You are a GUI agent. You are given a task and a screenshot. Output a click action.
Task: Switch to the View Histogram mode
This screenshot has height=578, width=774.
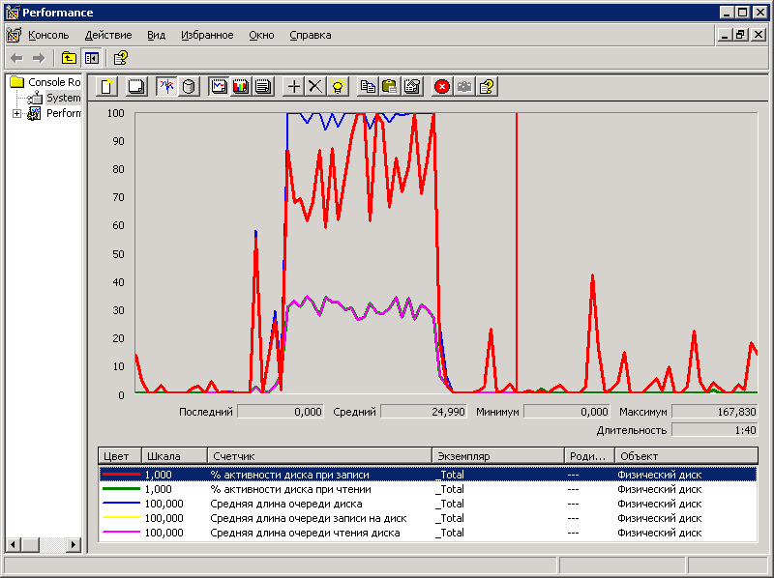pyautogui.click(x=241, y=86)
